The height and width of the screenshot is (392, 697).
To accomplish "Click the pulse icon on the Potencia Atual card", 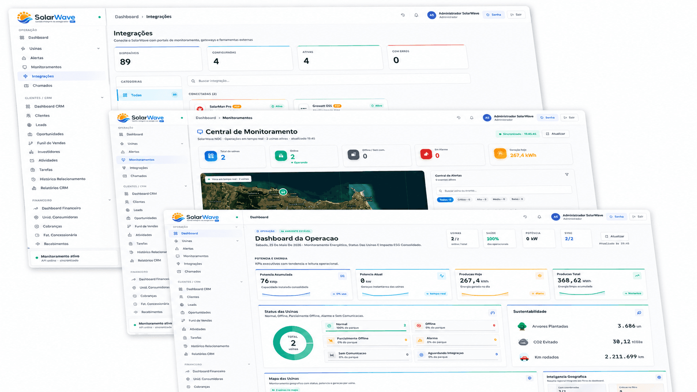I will pos(441,276).
